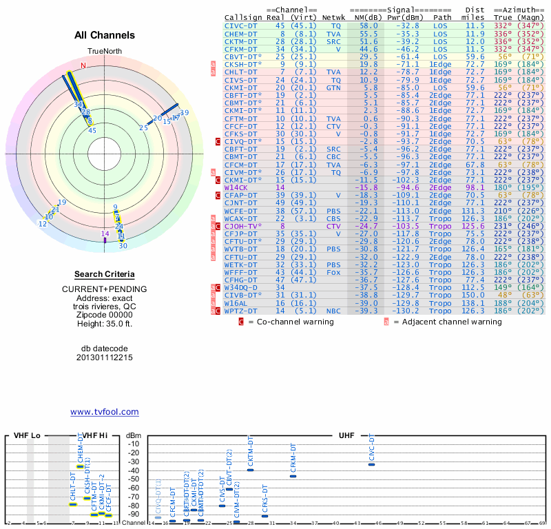
Task: Click co-channel warning icon beside WPTZ-DT
Action: click(x=218, y=311)
